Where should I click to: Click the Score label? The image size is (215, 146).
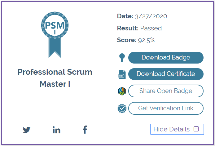tap(126, 40)
